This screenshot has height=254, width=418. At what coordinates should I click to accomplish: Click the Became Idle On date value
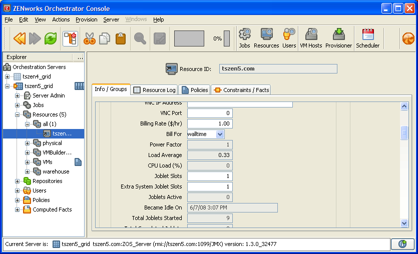[x=232, y=207]
